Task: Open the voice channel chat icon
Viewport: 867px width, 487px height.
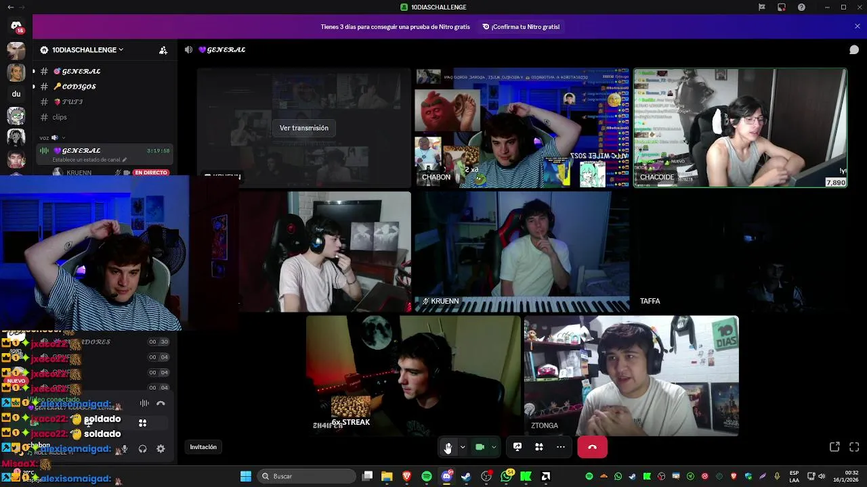Action: (854, 49)
